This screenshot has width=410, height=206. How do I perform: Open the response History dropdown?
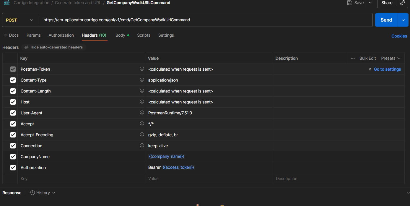pos(43,193)
